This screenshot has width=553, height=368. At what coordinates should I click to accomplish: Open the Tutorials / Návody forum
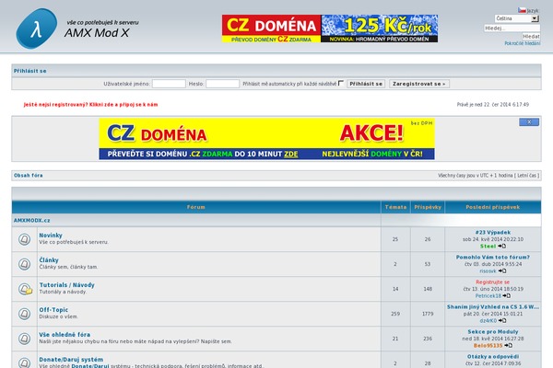[x=66, y=285]
